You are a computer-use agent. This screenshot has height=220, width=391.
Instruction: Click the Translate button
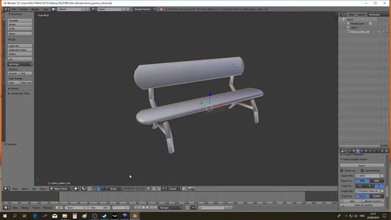pyautogui.click(x=20, y=20)
